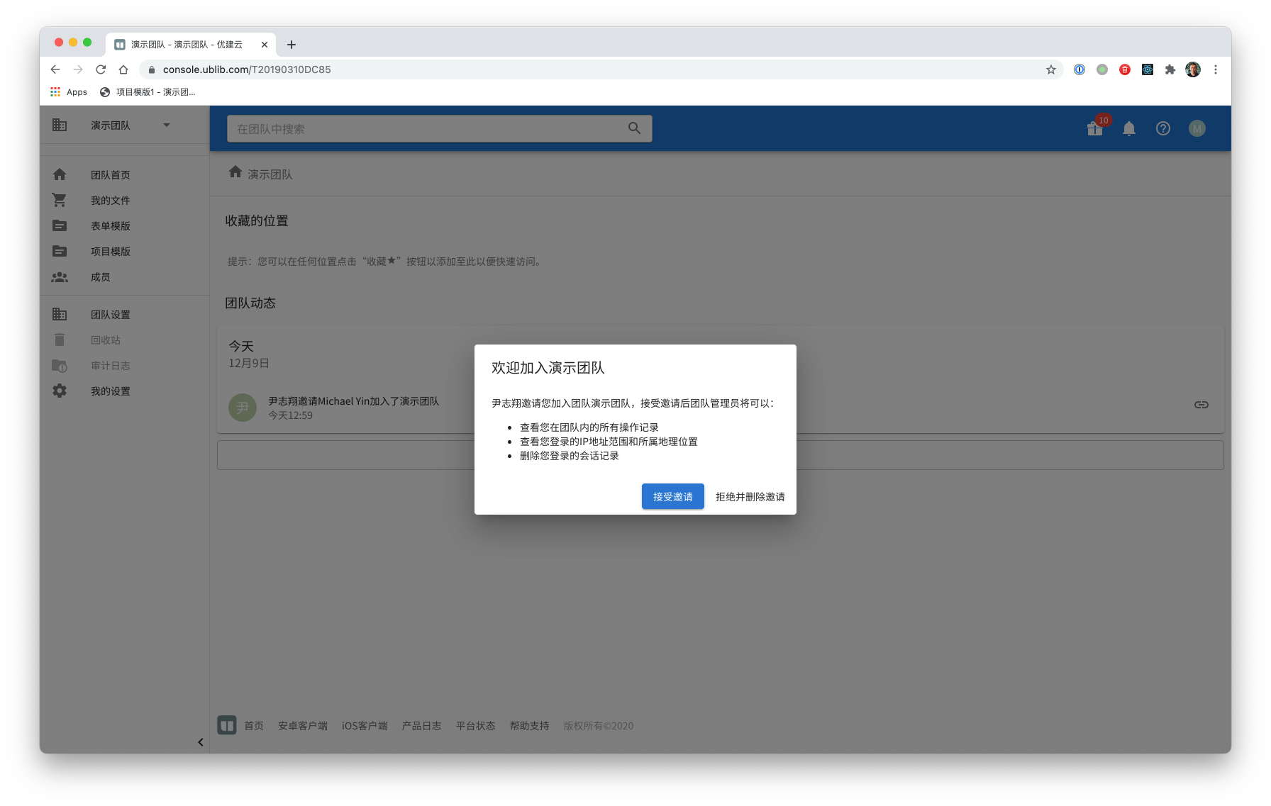The height and width of the screenshot is (806, 1271).
Task: Click 拒绝并删除邀请 to decline the invitation
Action: click(x=750, y=496)
